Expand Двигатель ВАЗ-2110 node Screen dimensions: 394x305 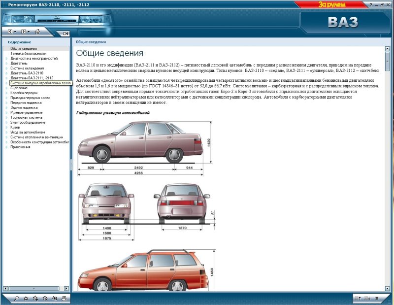6,73
